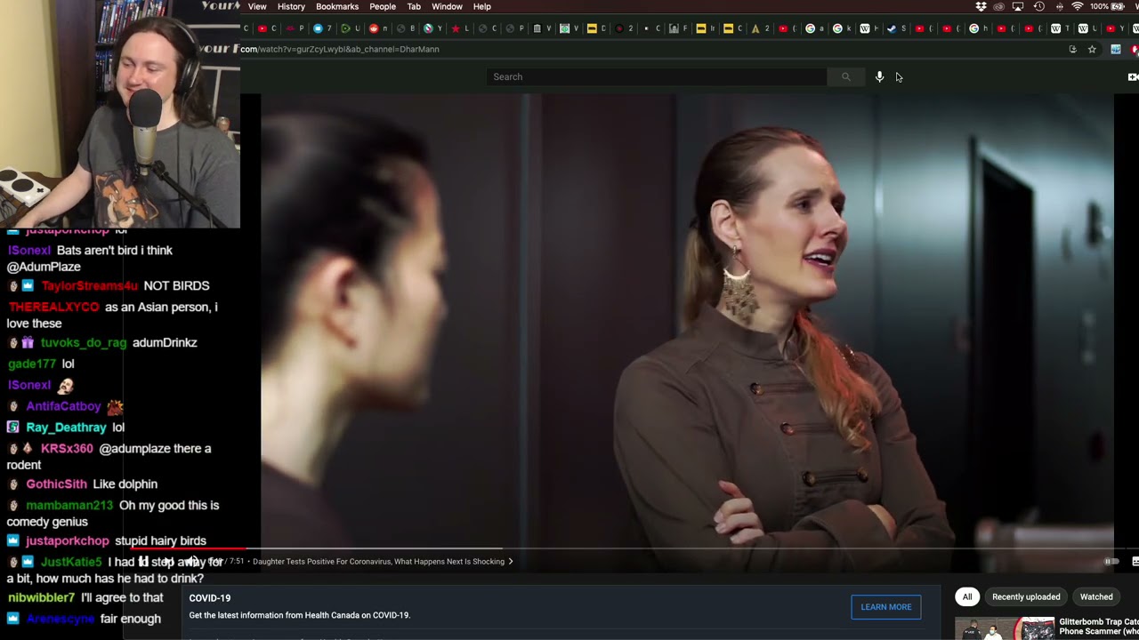
Task: Open the Window menu
Action: [x=447, y=6]
